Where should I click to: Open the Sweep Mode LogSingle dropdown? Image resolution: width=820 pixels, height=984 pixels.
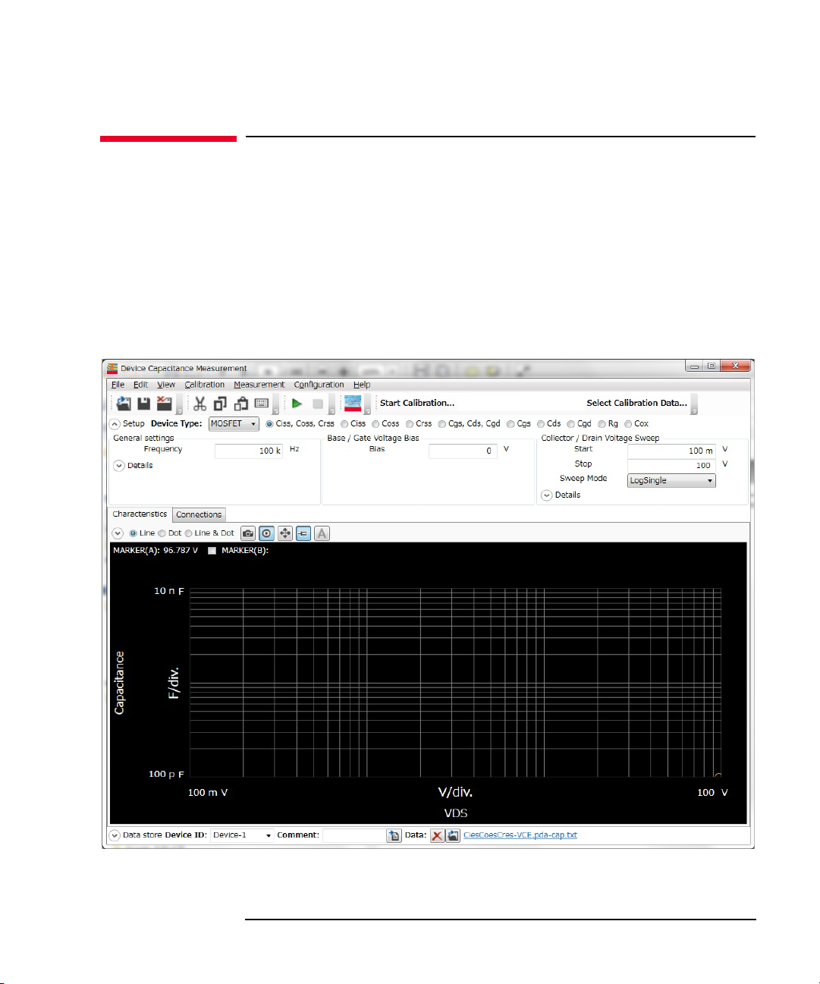click(671, 481)
